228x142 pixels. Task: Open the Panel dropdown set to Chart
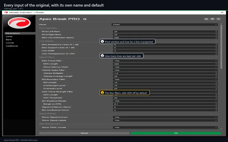[x=165, y=25]
